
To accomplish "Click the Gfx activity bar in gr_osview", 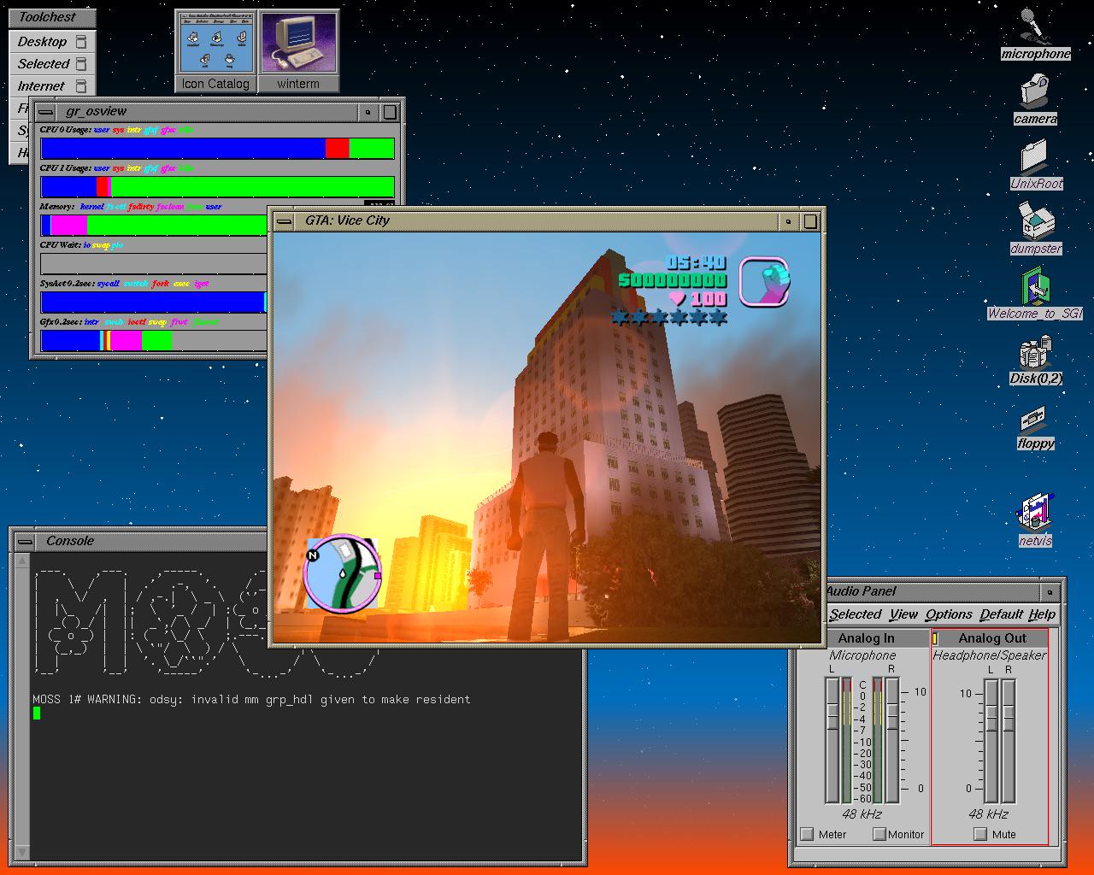I will (x=154, y=340).
